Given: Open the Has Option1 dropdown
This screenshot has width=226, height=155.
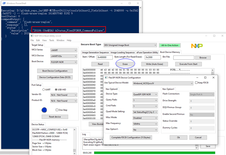Looking at the screenshot, I should click(x=145, y=130).
